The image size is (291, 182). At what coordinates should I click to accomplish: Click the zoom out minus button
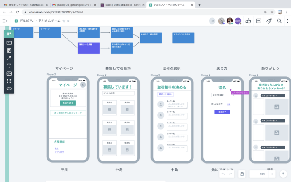(x=253, y=174)
